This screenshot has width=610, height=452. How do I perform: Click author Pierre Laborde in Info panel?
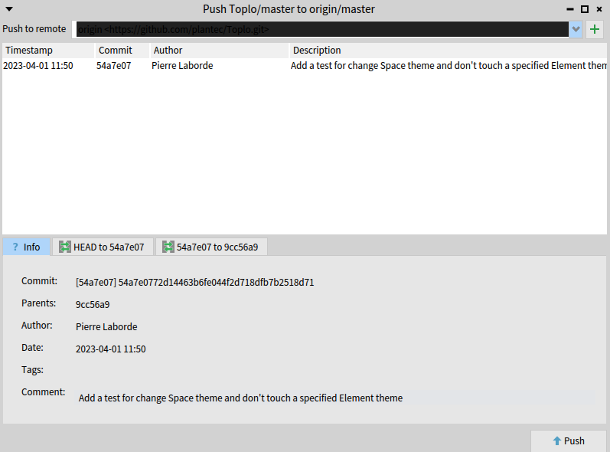click(106, 326)
